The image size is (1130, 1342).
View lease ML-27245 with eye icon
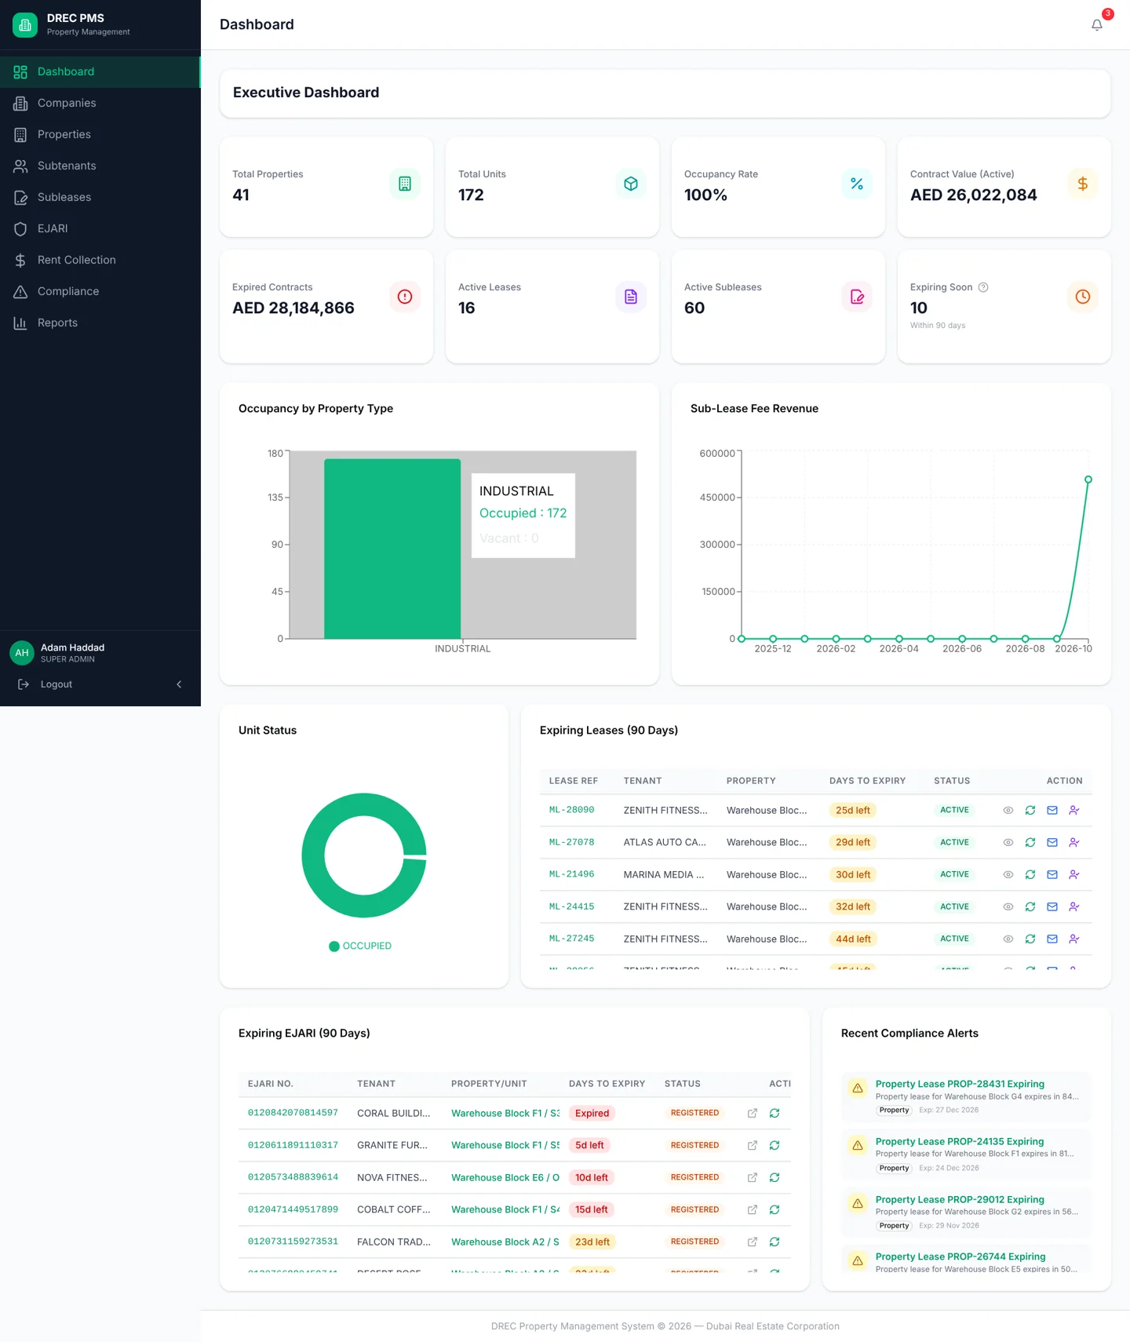[1008, 939]
